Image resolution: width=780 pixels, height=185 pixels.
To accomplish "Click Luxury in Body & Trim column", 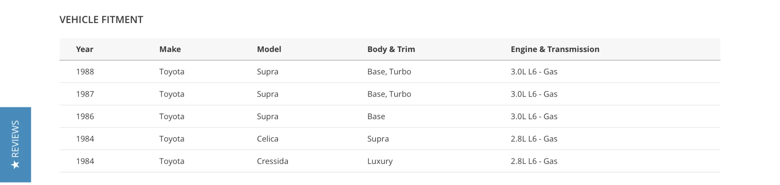I will tap(380, 161).
